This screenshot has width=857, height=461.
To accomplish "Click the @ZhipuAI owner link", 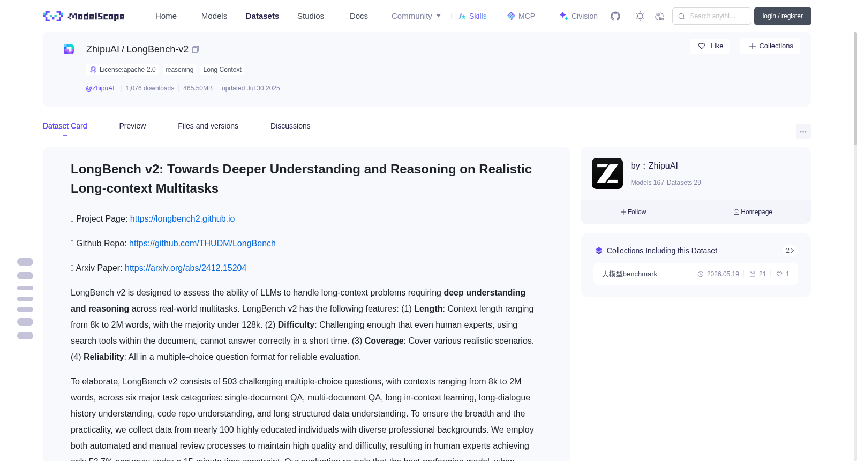I will pos(100,88).
